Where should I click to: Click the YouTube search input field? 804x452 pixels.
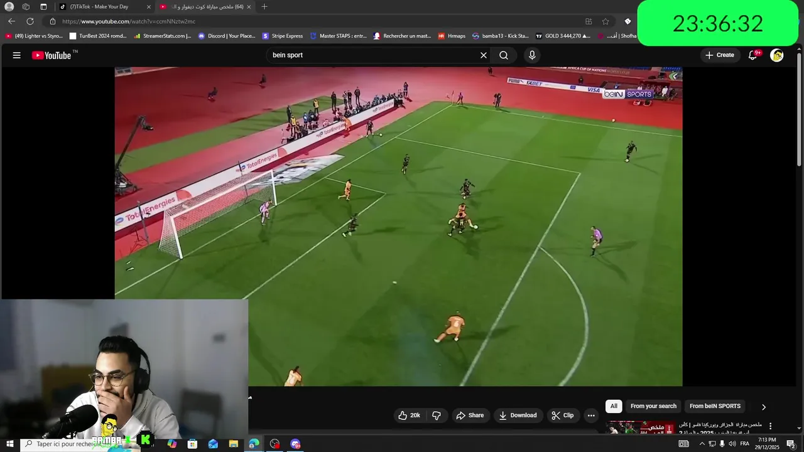point(374,55)
